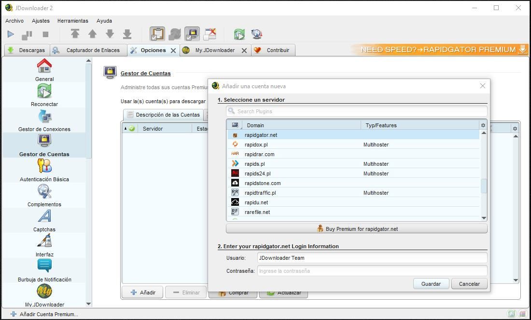Viewport: 531px width, 320px height.
Task: Move selection up arrow icon
Action: click(x=93, y=34)
